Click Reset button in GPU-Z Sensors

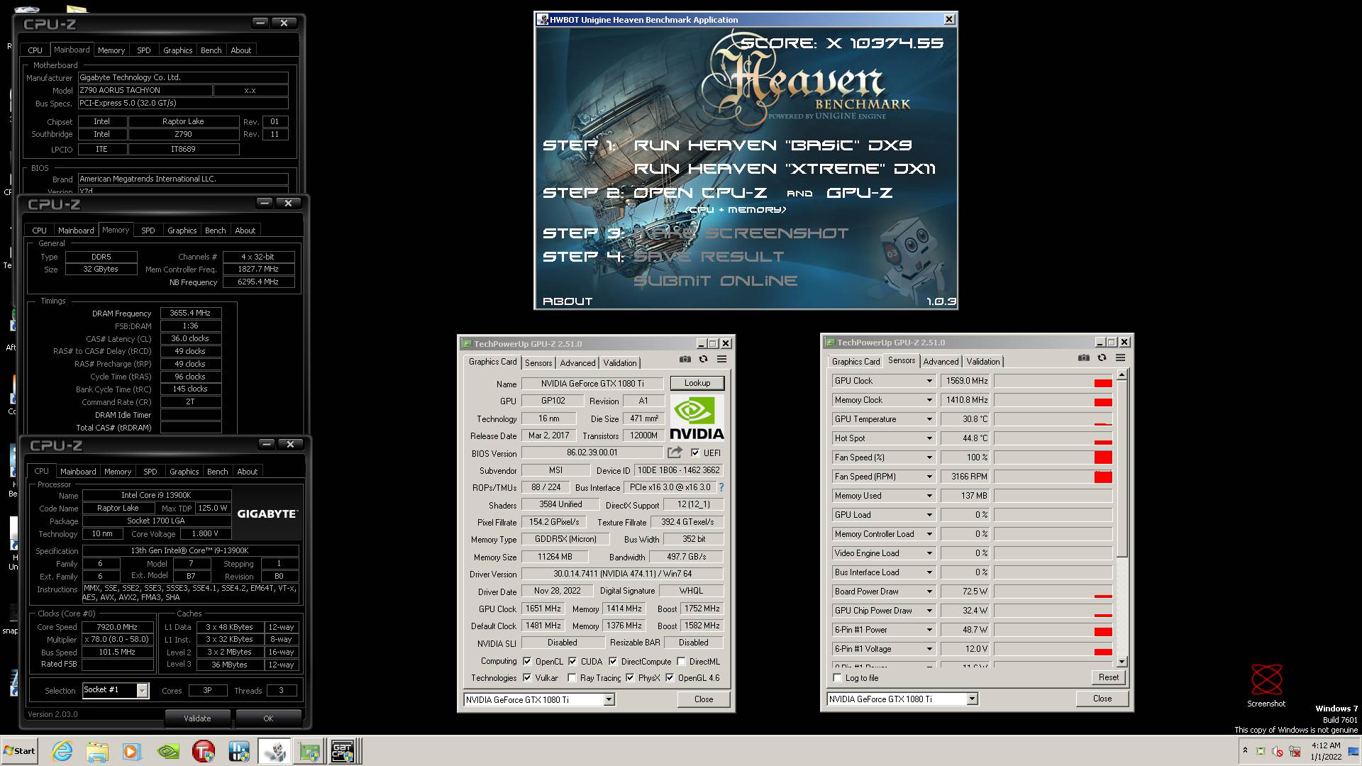pos(1108,677)
